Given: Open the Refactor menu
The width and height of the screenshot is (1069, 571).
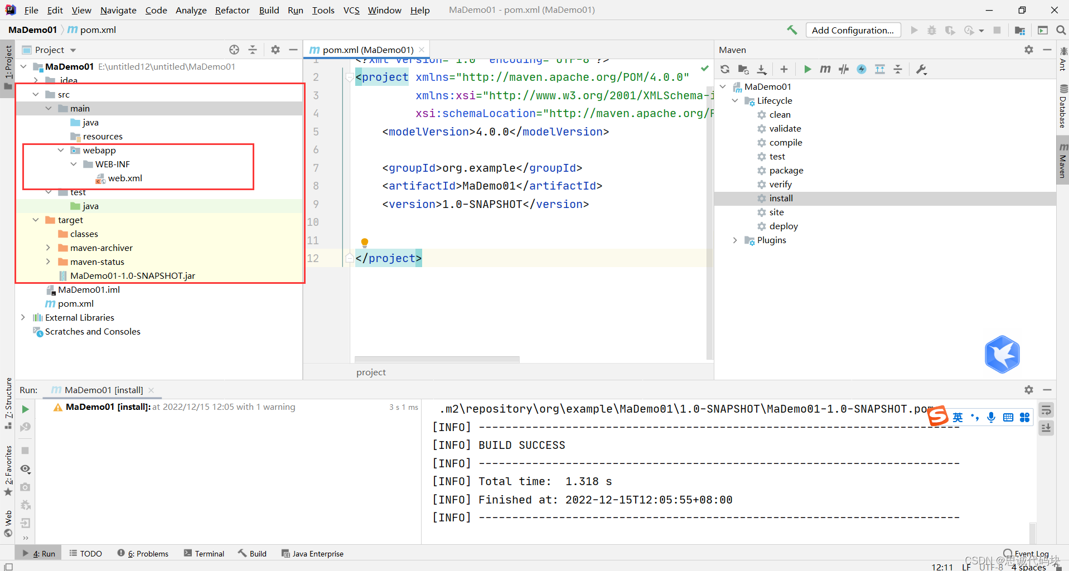Looking at the screenshot, I should tap(233, 10).
